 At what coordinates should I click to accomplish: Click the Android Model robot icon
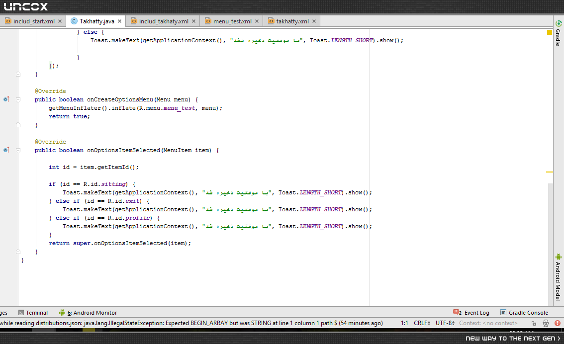(558, 257)
